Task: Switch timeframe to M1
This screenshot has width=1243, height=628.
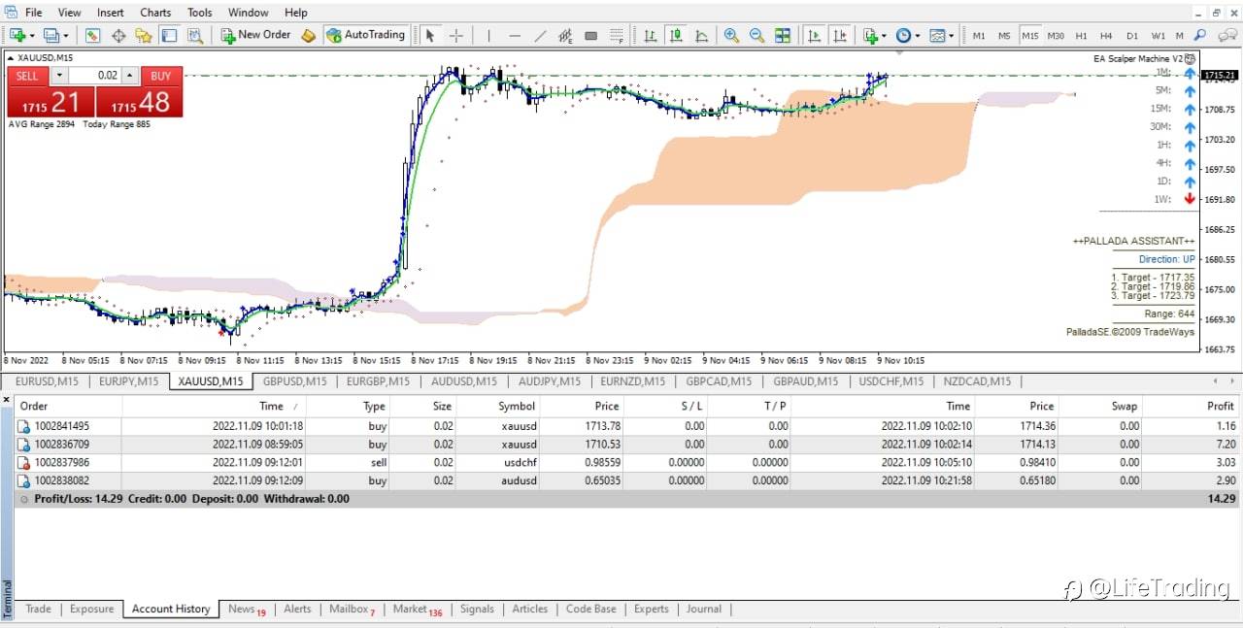Action: click(979, 36)
